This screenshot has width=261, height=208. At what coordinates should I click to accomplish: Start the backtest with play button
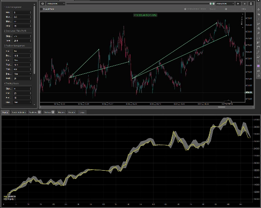(x=238, y=3)
